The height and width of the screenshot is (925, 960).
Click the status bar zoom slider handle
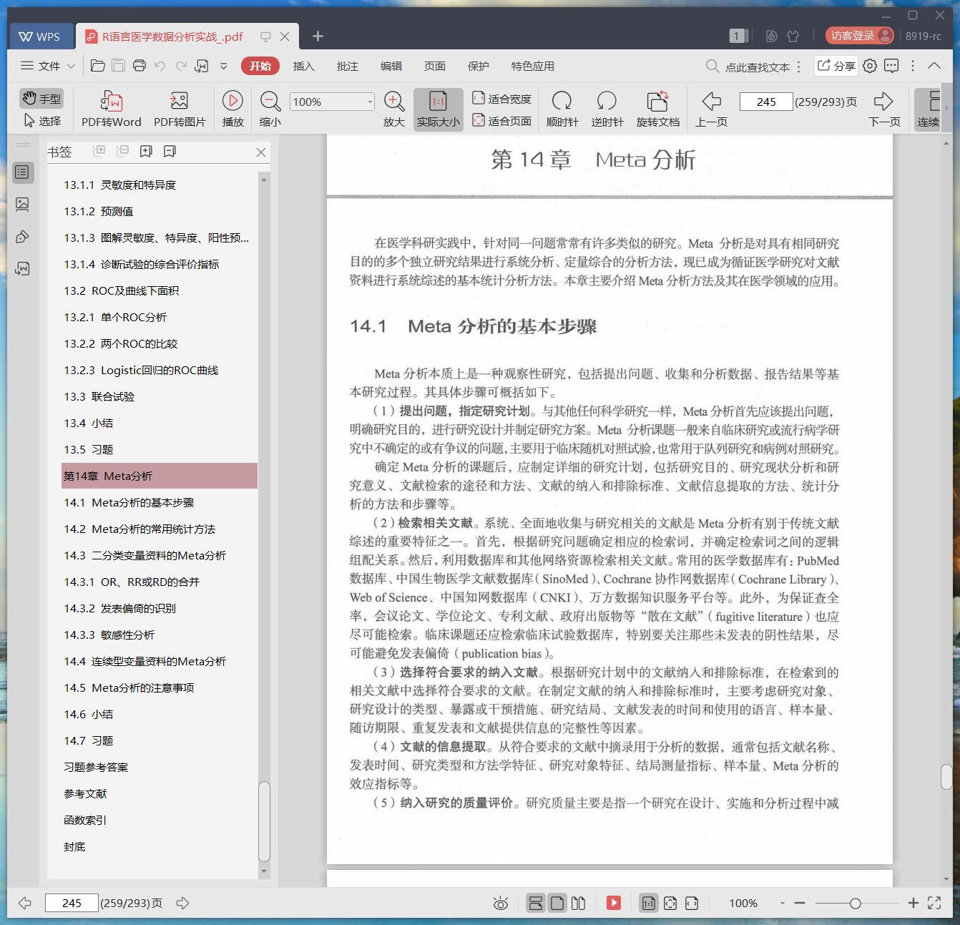(855, 904)
